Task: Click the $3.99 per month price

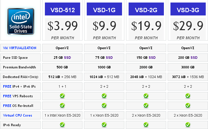Action: (62, 29)
